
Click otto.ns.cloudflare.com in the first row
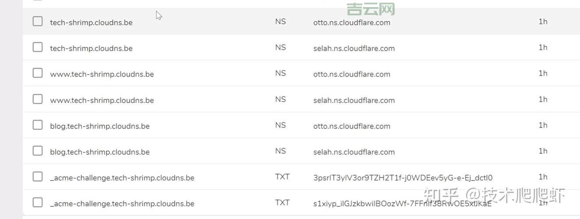pos(351,22)
